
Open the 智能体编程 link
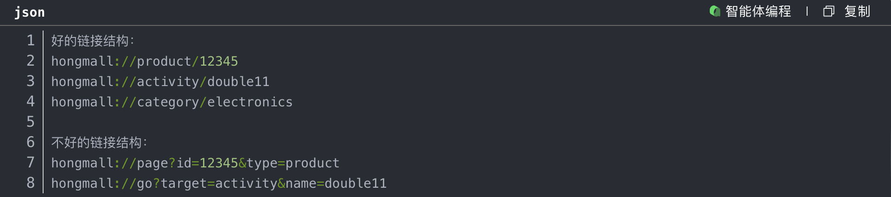click(758, 11)
